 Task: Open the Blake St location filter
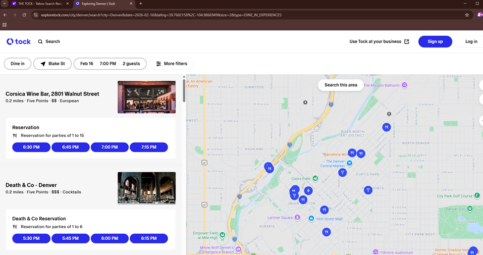[53, 64]
